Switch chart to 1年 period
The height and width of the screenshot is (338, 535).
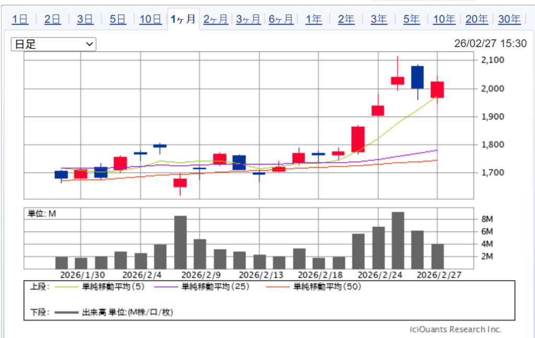coord(314,20)
